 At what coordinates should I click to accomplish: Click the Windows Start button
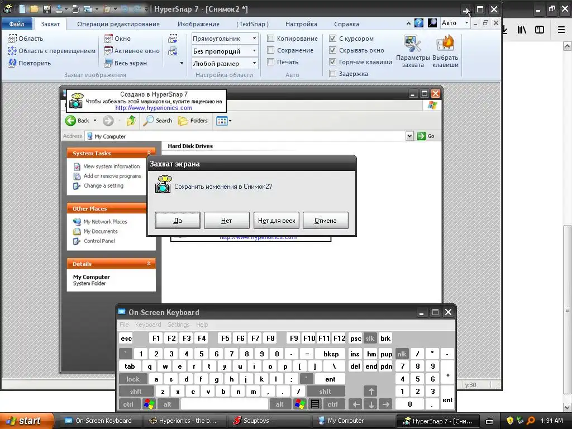(x=26, y=421)
